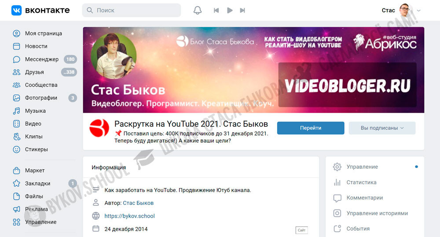Expand the "Вы подписаны" dropdown

(382, 128)
